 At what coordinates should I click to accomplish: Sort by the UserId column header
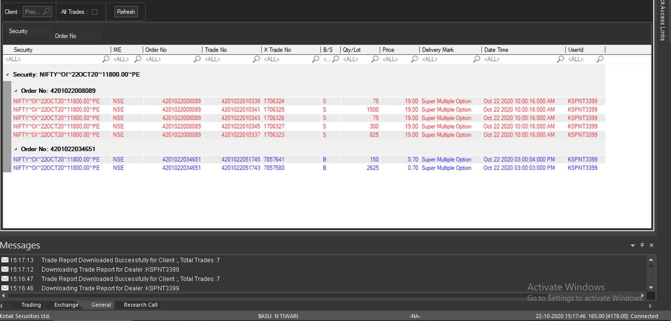(x=585, y=50)
